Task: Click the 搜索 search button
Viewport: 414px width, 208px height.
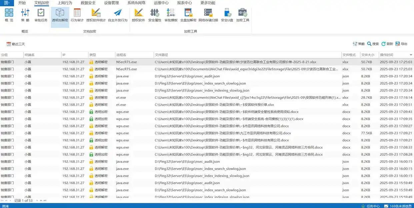Action: [373, 44]
